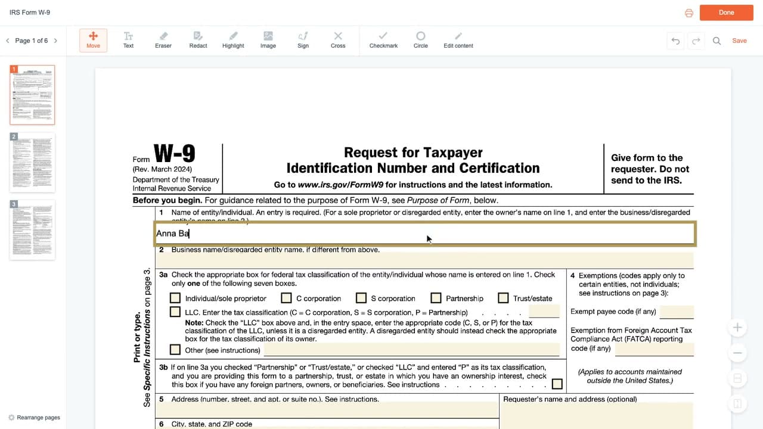Screen dimensions: 763x429
Task: Click 'www.irs.gov/FormW9' text in the form
Action: pos(342,185)
